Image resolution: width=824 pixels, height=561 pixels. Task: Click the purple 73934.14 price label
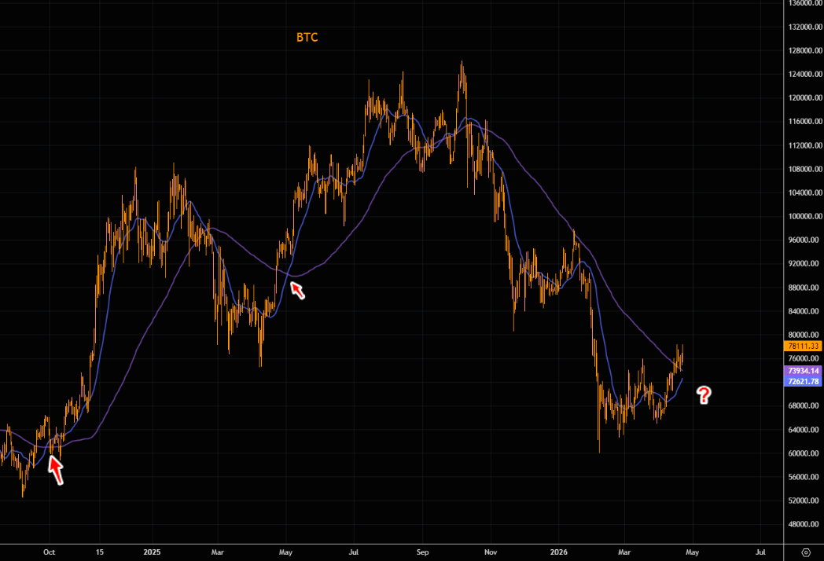[x=803, y=371]
